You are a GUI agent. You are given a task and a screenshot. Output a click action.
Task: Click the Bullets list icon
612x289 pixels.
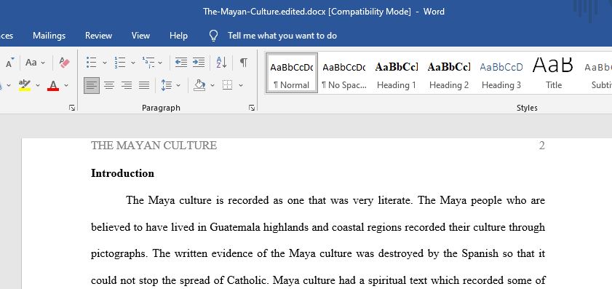pos(92,62)
